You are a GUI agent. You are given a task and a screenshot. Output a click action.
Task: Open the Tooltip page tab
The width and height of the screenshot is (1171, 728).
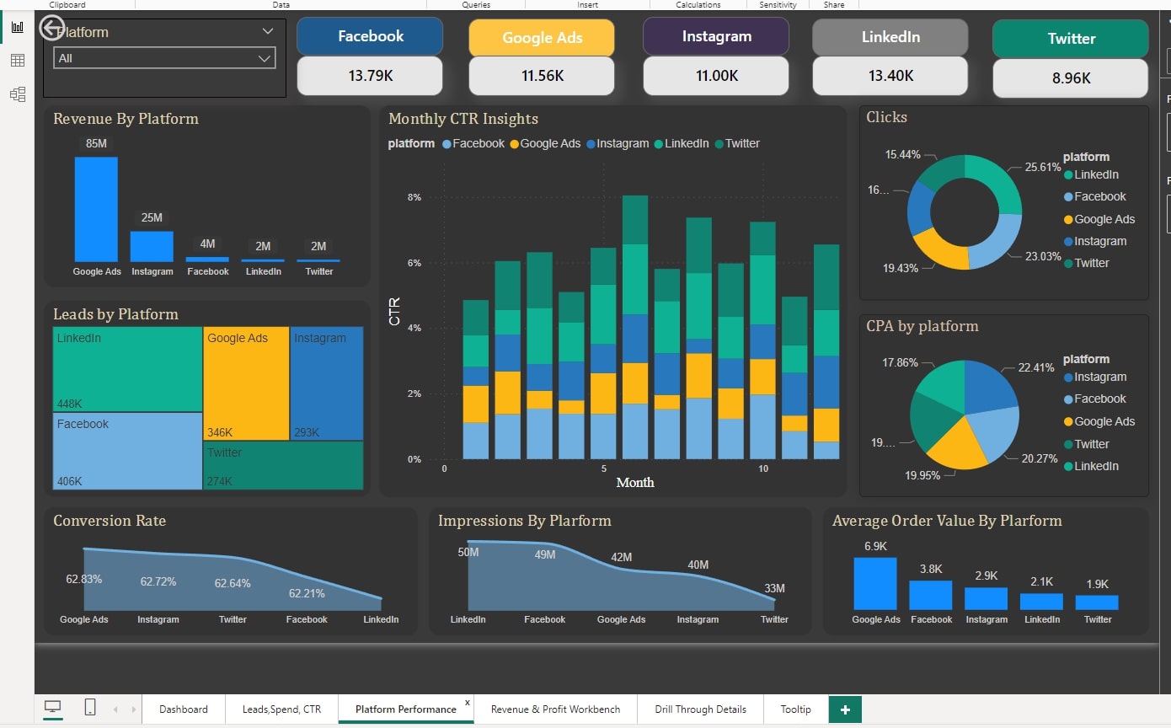[796, 709]
